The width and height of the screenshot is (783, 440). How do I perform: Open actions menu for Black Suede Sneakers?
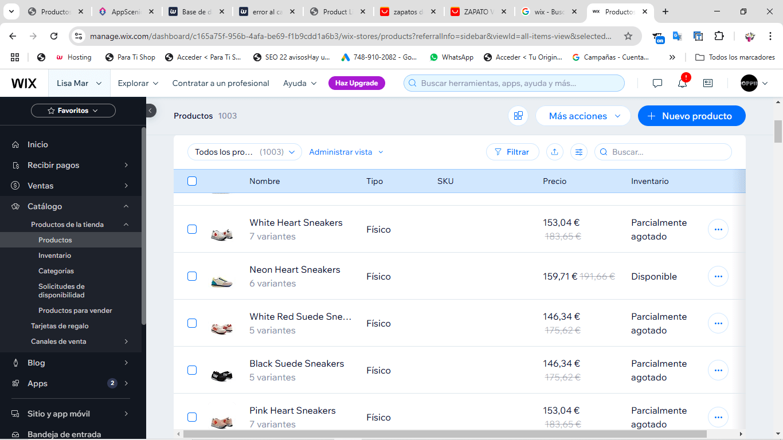click(718, 370)
